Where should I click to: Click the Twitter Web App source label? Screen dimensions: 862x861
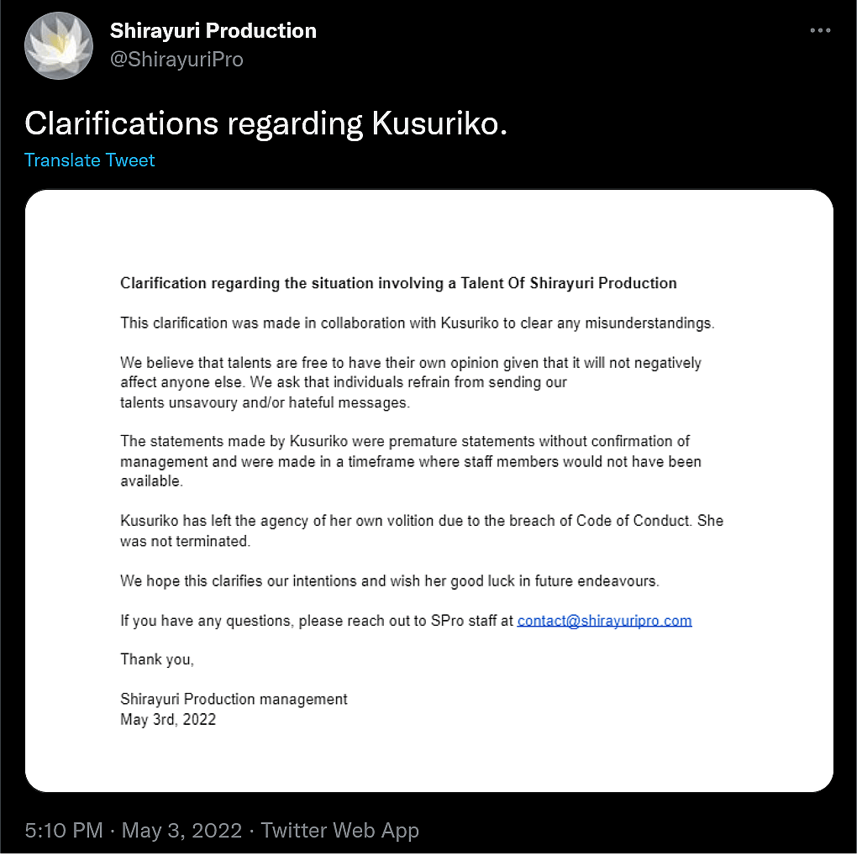[339, 831]
